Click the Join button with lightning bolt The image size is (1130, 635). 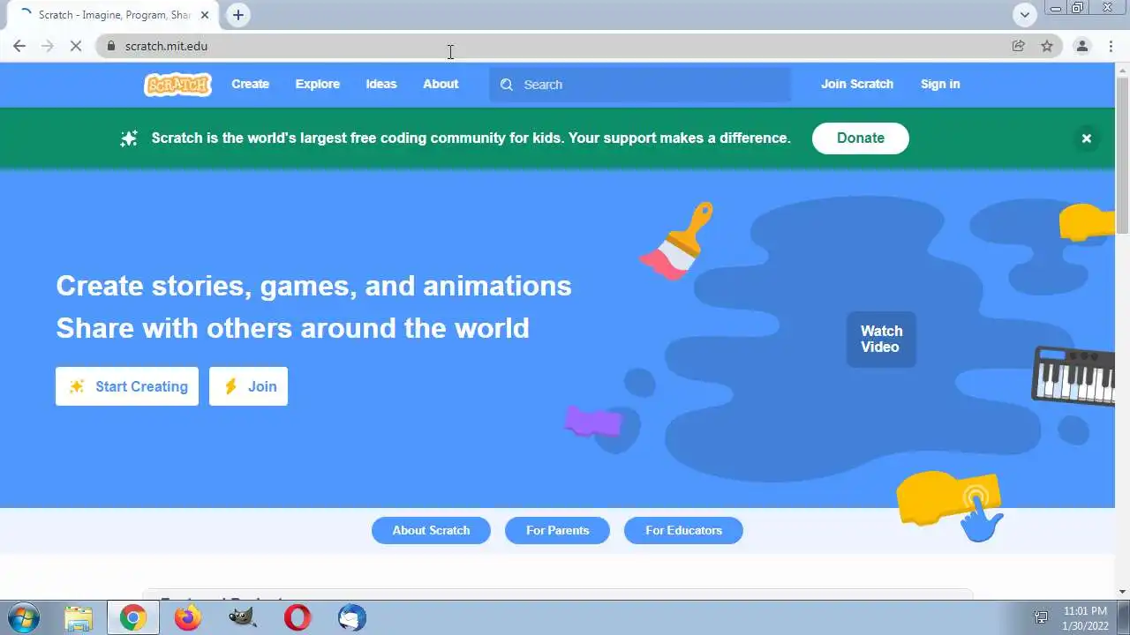pos(248,386)
